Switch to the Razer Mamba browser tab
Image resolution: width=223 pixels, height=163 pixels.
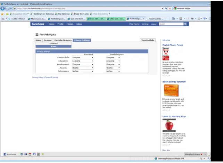tap(156, 19)
